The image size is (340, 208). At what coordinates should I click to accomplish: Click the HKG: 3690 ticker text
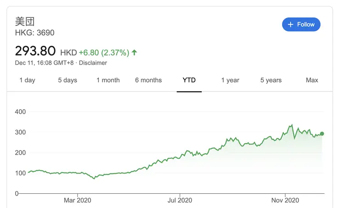[34, 33]
